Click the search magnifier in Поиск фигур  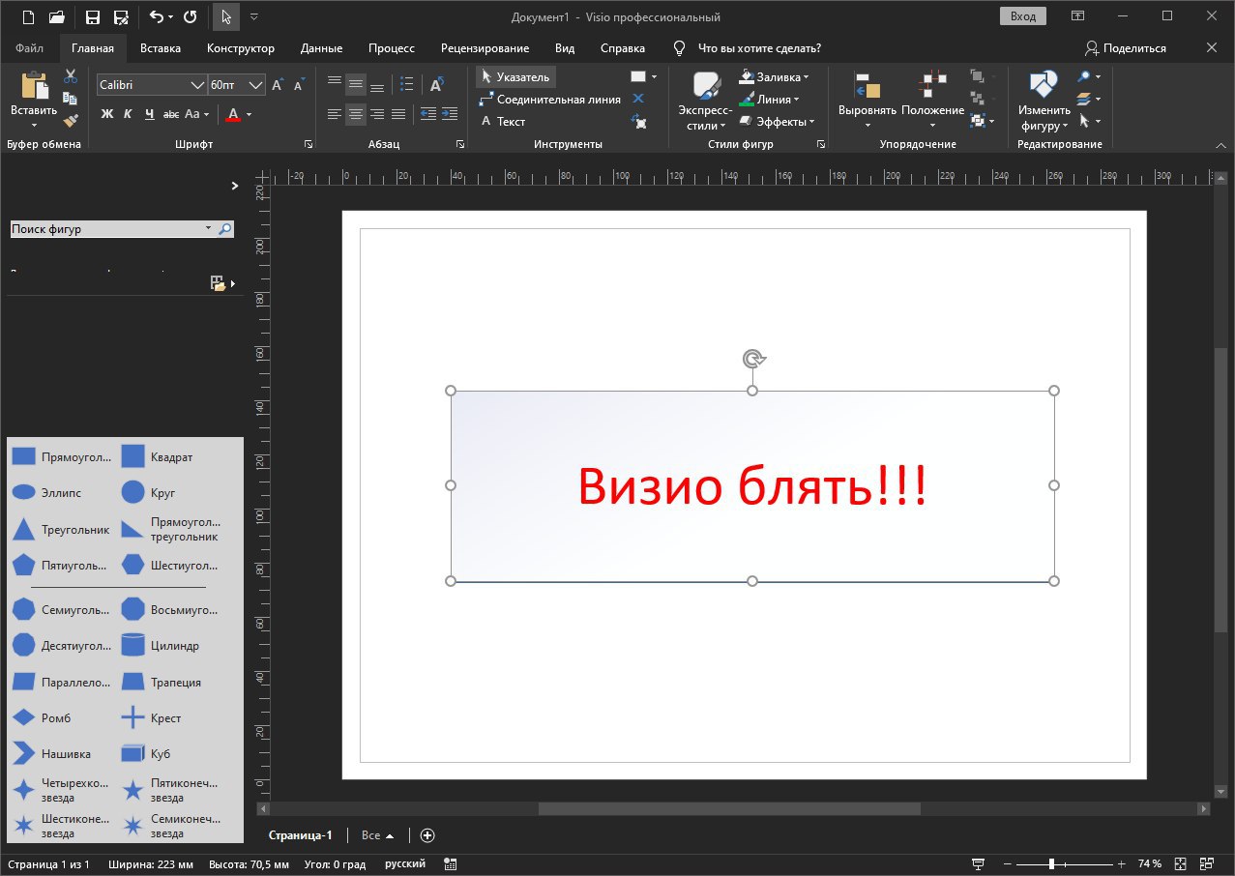click(225, 229)
